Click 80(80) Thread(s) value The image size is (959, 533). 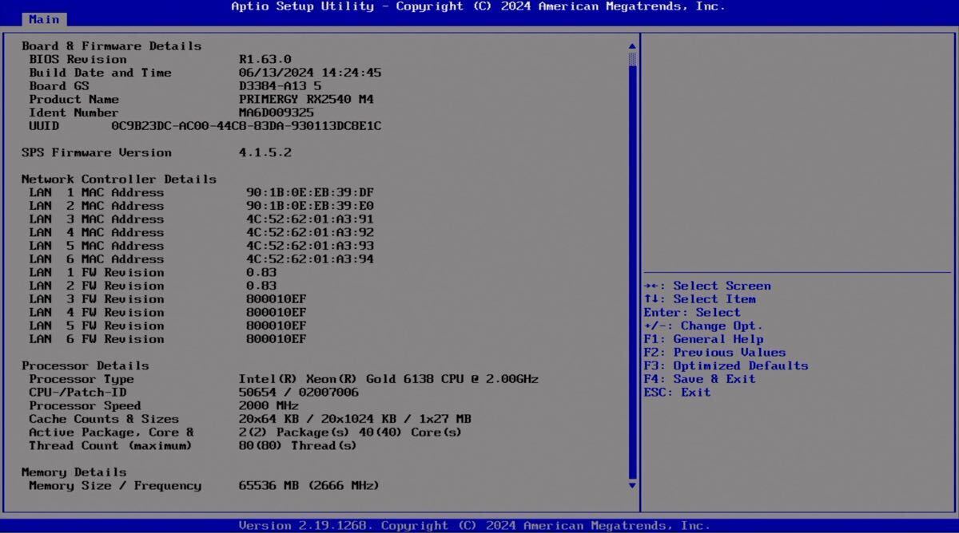pyautogui.click(x=298, y=445)
